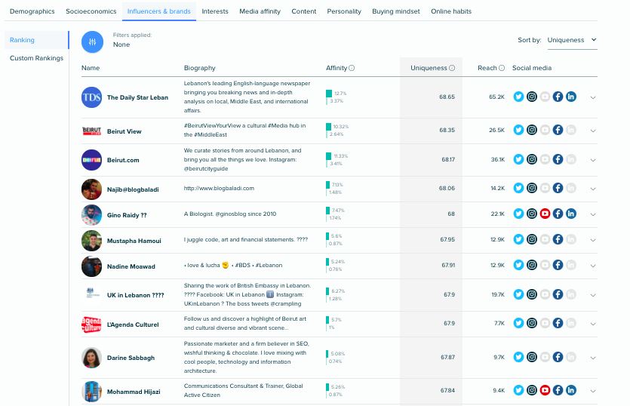Open Beirut View Facebook icon
This screenshot has width=630, height=406.
pyautogui.click(x=558, y=130)
